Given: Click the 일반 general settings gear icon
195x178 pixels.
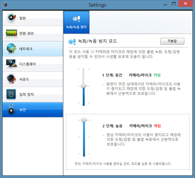Looking at the screenshot, I should point(11,18).
